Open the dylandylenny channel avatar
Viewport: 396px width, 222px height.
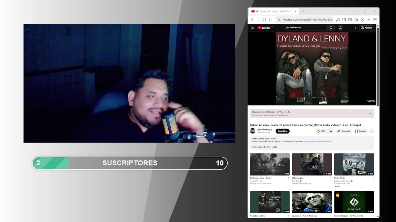tap(253, 131)
